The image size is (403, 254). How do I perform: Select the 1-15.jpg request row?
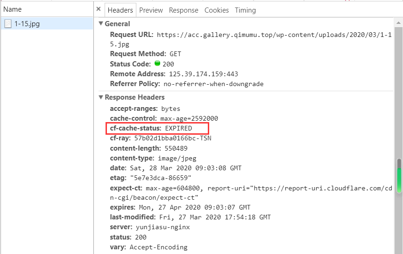(x=47, y=24)
